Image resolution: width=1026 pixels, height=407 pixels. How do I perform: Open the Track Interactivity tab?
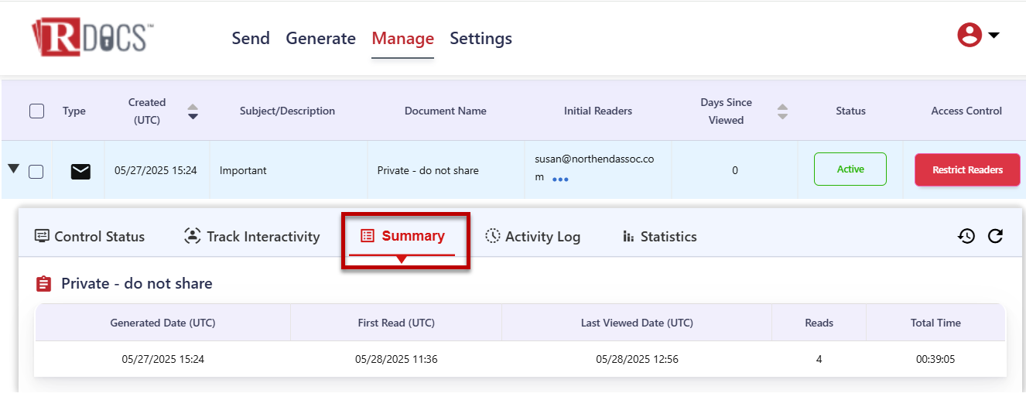(x=252, y=237)
